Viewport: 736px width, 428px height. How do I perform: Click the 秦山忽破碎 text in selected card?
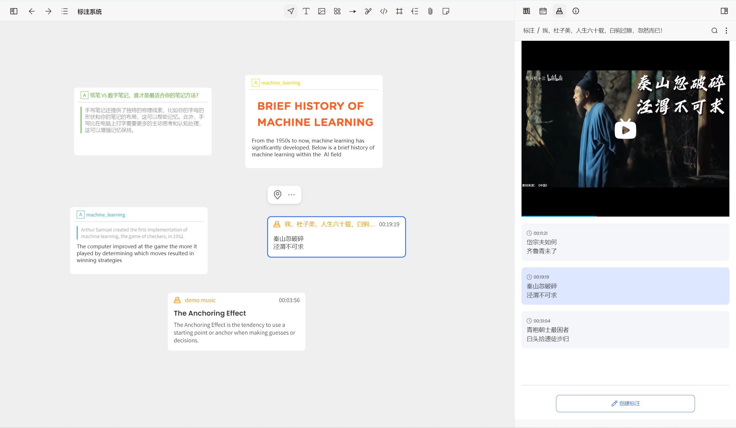click(289, 239)
